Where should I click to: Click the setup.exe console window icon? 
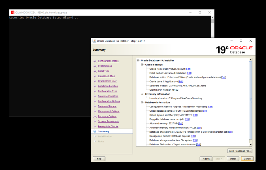12,12
